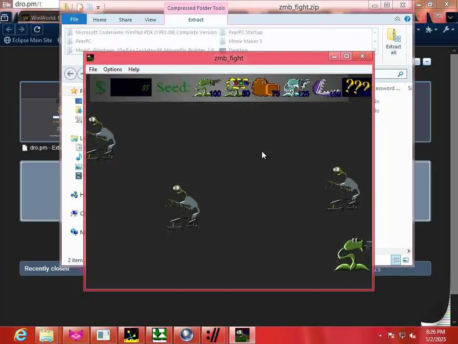Image resolution: width=458 pixels, height=344 pixels.
Task: Select the Network icon in navigation pane
Action: point(74,232)
